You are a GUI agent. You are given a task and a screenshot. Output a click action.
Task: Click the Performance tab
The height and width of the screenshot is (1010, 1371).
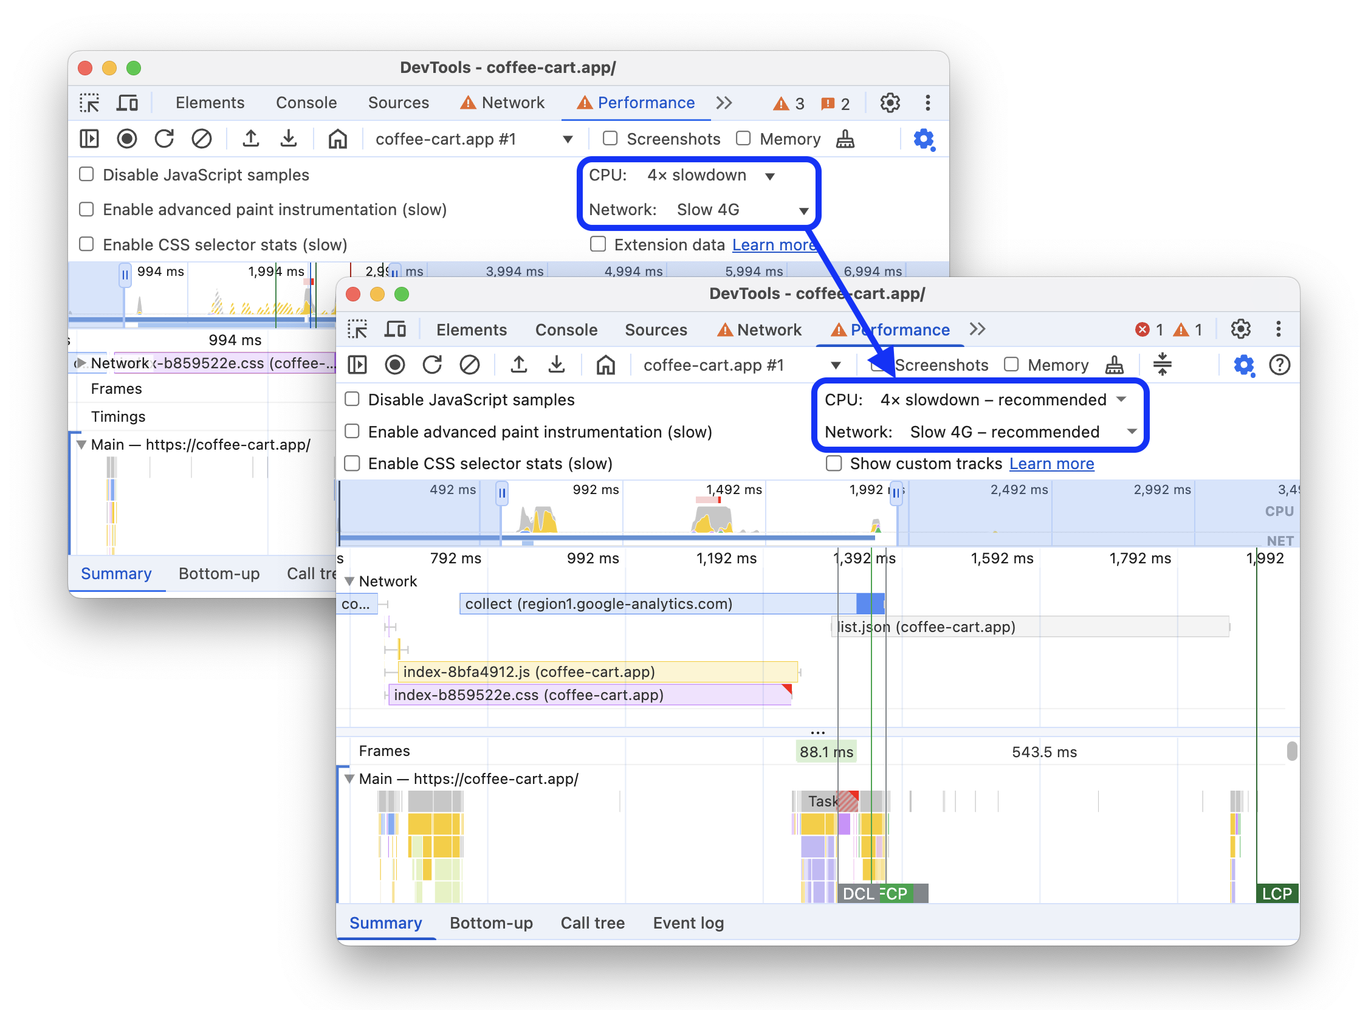(905, 328)
